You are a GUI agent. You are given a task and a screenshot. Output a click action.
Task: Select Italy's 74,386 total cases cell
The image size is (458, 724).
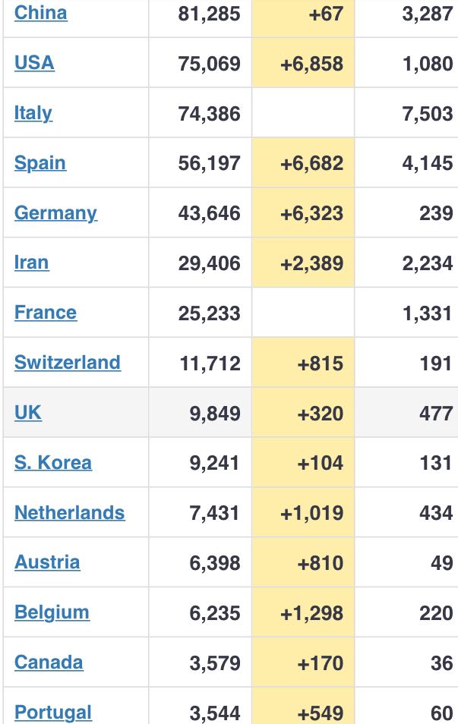click(209, 114)
